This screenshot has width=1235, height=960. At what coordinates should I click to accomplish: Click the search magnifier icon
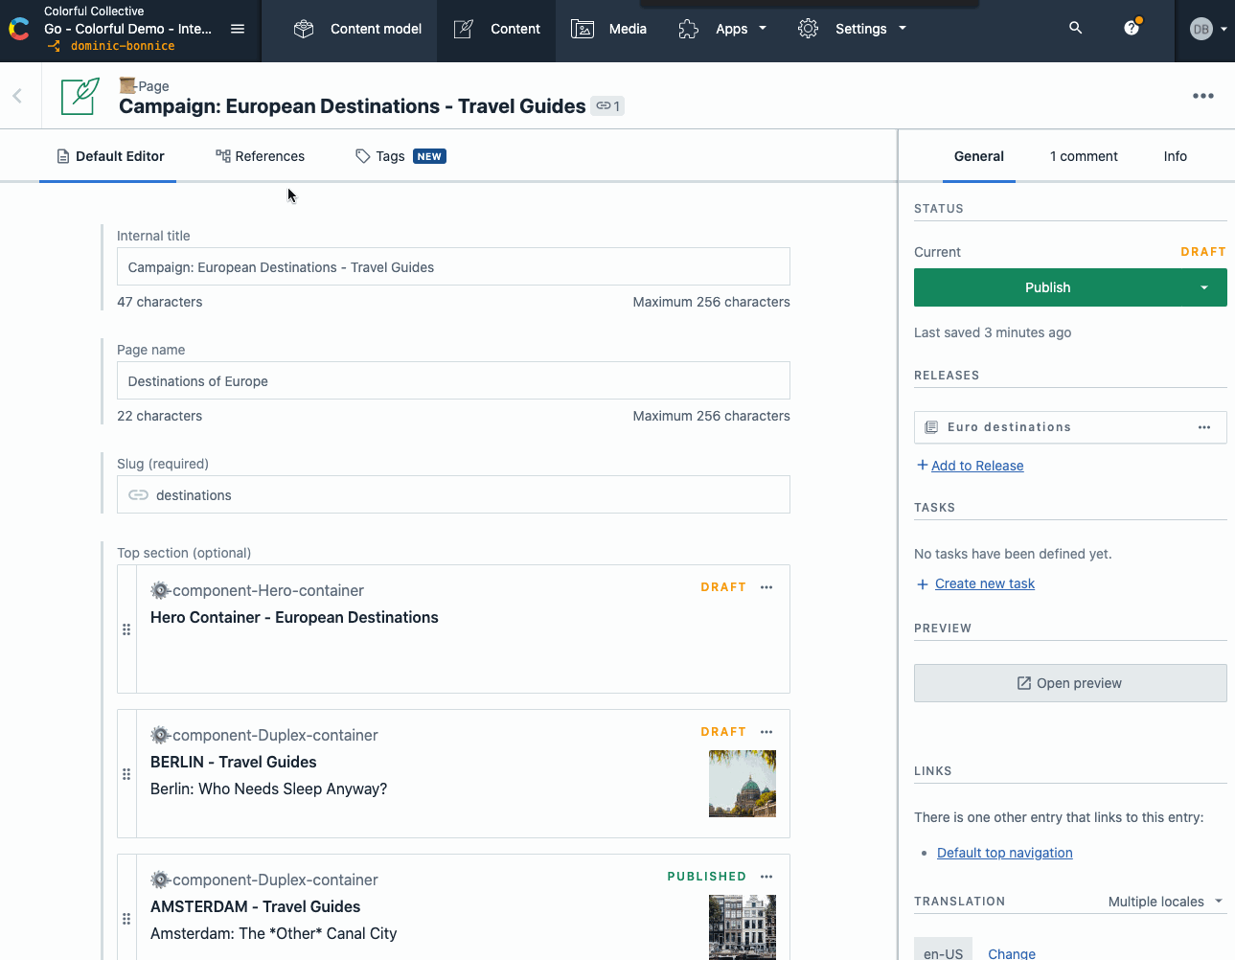point(1076,28)
